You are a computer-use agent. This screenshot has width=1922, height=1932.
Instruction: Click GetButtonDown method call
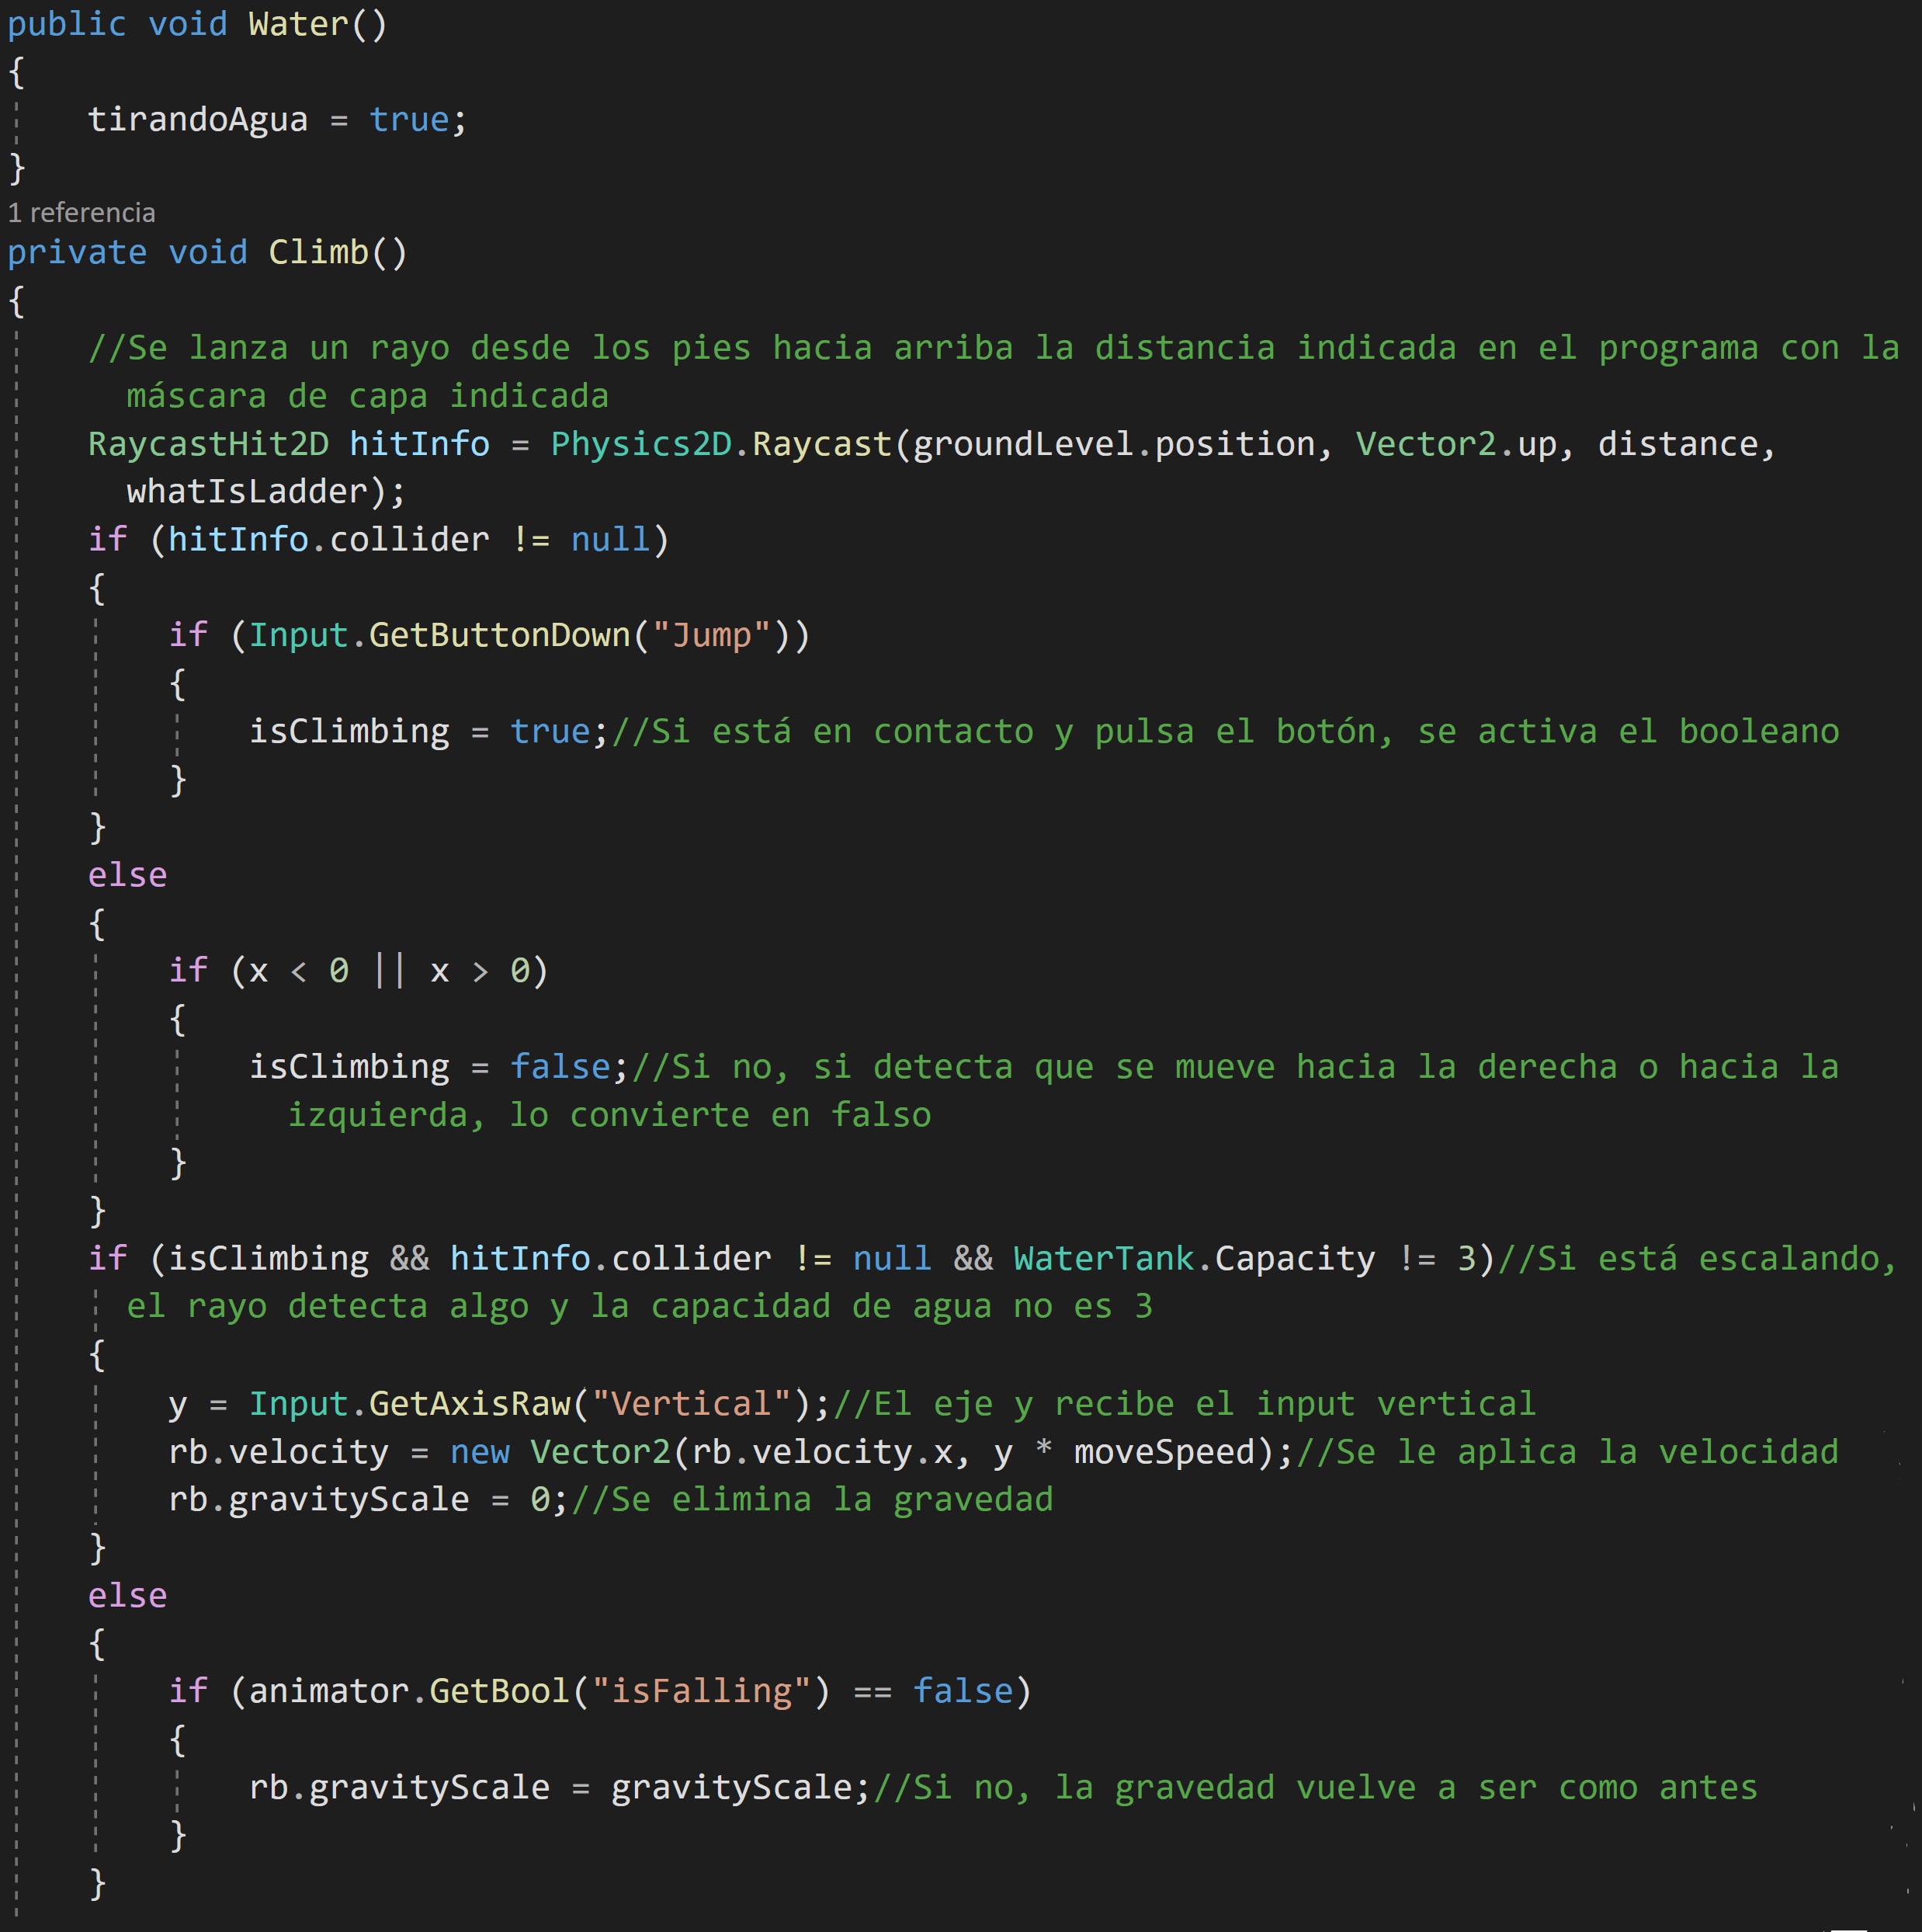pyautogui.click(x=500, y=636)
